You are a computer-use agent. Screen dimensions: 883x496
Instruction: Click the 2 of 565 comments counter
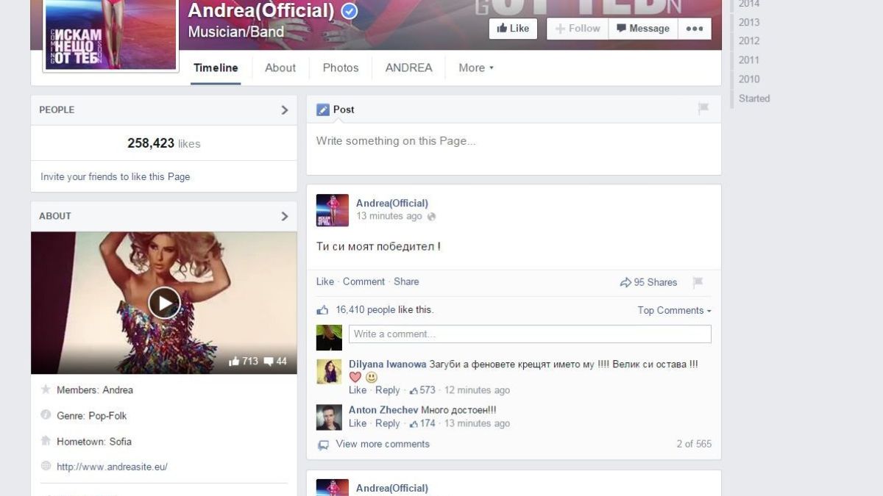[x=694, y=444]
